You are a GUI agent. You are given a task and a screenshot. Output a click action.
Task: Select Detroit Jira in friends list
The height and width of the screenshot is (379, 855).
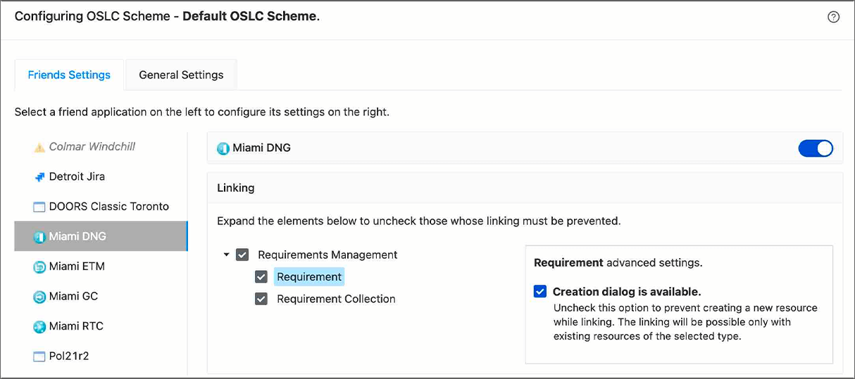(x=101, y=176)
